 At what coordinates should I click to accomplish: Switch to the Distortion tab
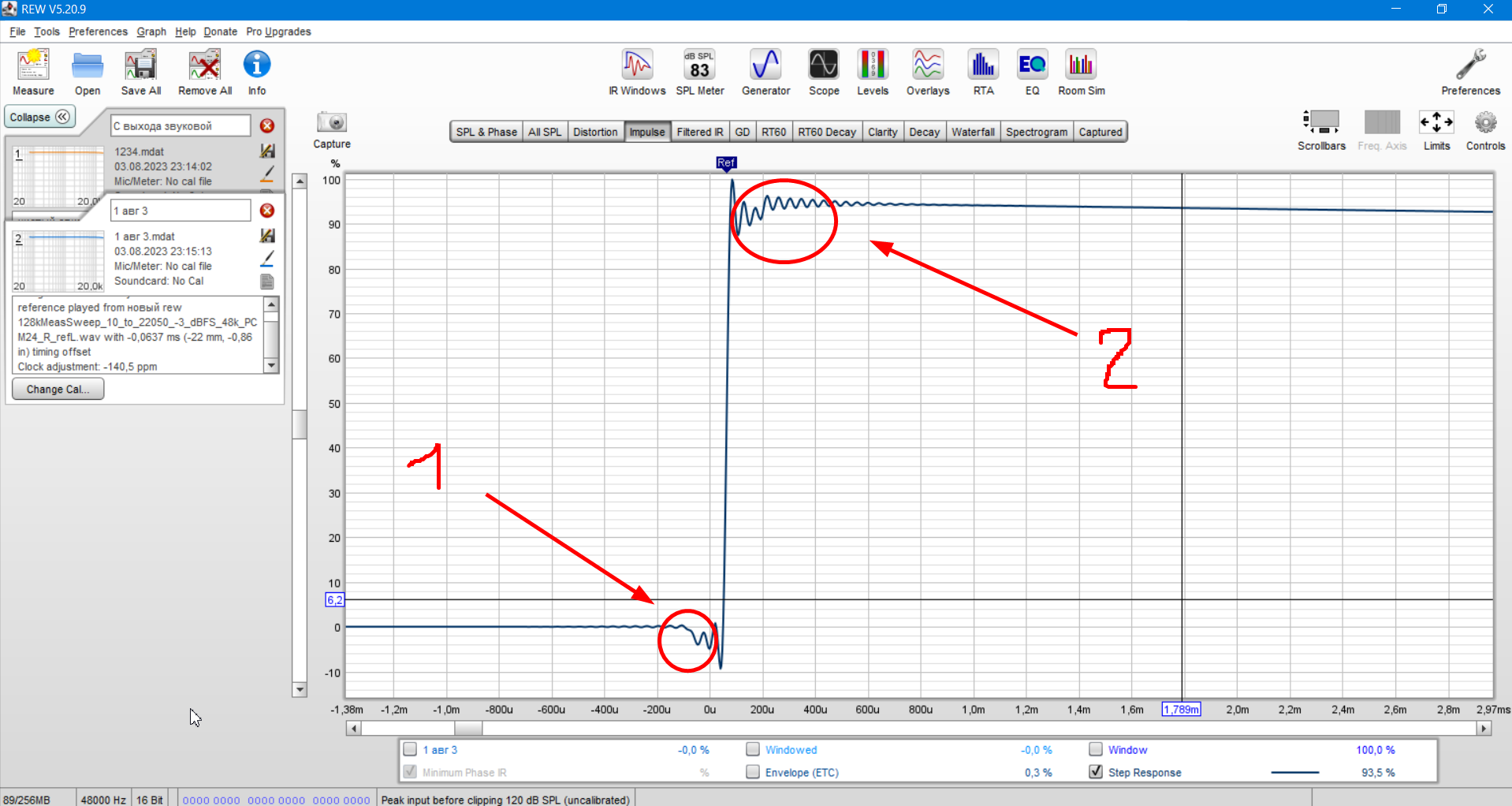tap(595, 132)
